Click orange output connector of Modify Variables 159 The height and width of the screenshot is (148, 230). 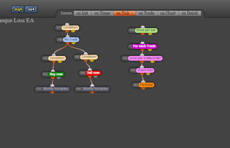click(52, 92)
